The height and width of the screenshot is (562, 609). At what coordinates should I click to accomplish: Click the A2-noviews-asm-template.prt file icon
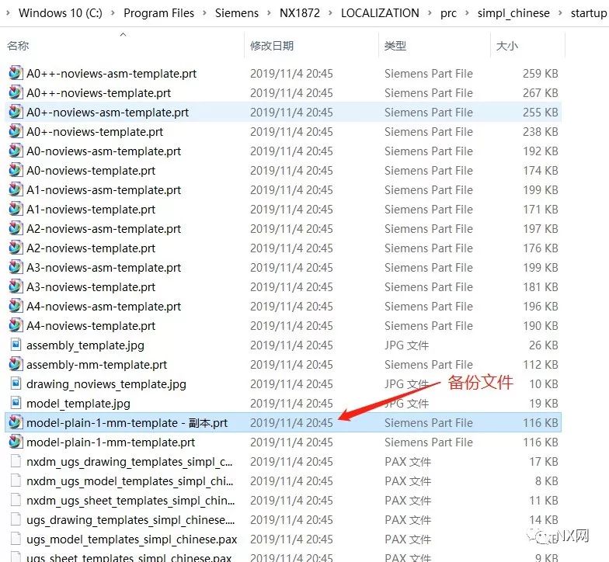16,228
